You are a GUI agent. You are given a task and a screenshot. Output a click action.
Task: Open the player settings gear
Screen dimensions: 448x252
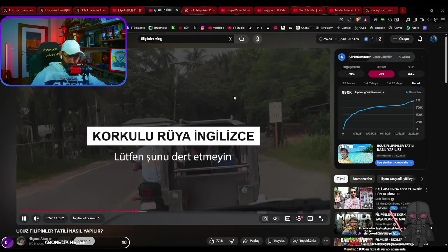(299, 218)
